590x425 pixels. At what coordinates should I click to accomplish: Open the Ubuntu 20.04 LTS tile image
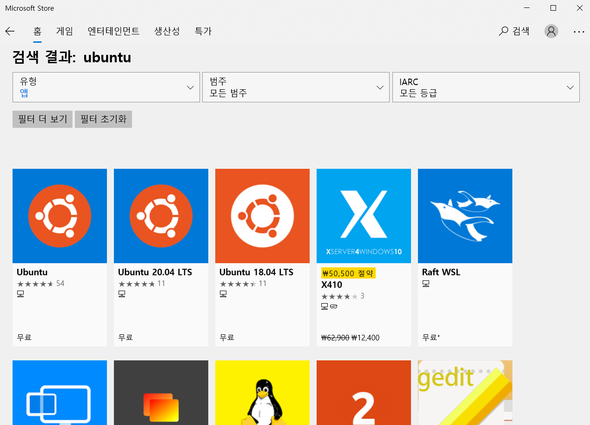161,216
